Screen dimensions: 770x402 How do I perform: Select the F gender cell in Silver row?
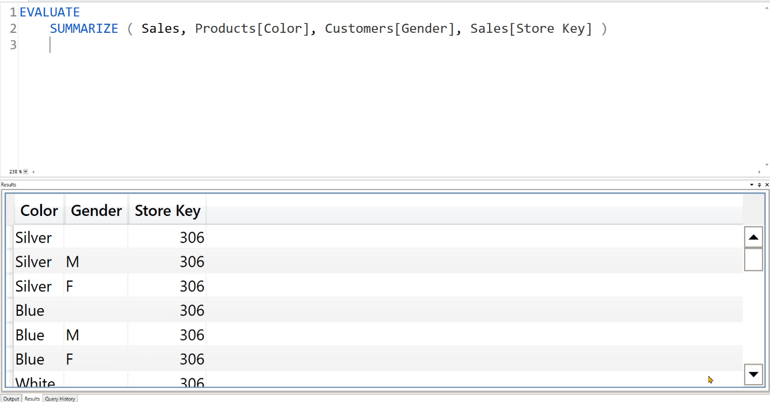point(96,286)
